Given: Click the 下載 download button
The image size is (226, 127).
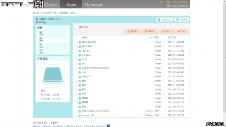Looking at the screenshot, I should 182,31.
